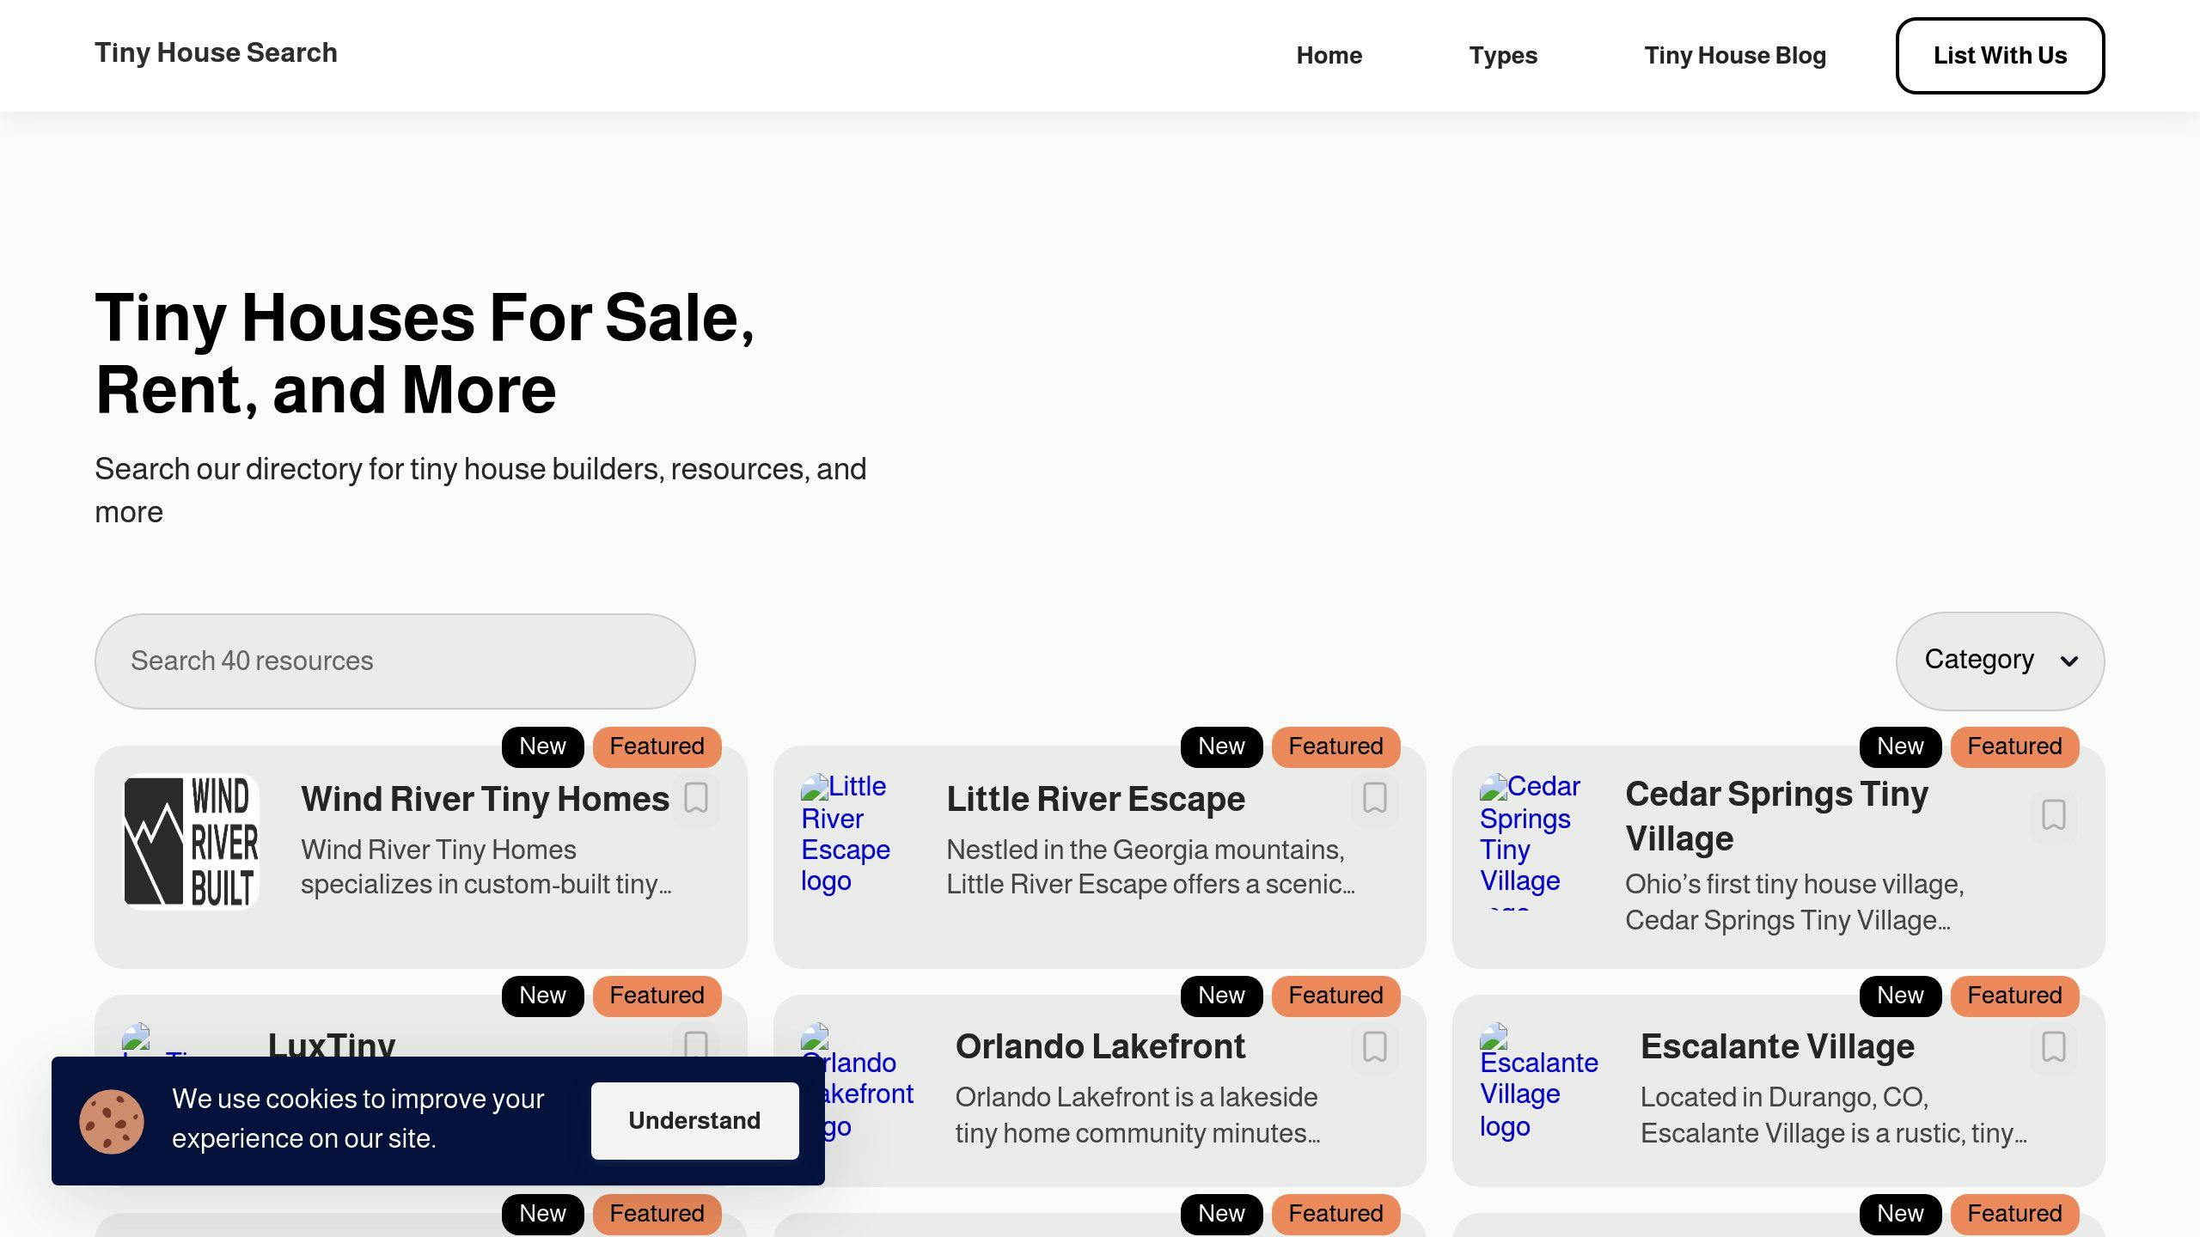Accept cookies with the Understand button

[694, 1120]
